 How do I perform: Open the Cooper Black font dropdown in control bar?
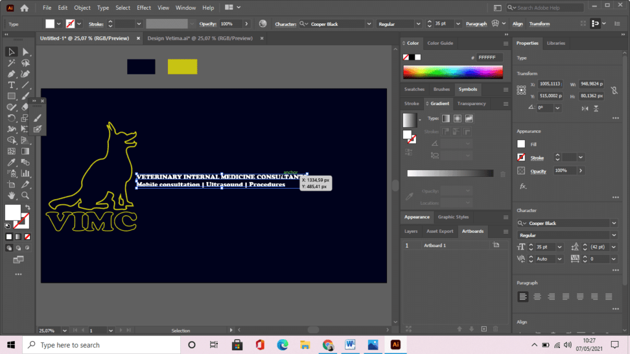tap(369, 24)
